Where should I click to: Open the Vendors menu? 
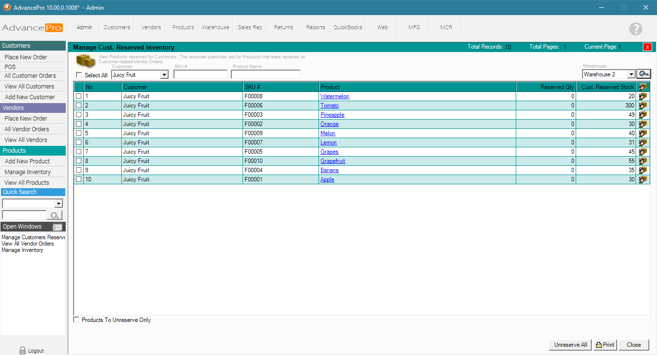tap(151, 27)
